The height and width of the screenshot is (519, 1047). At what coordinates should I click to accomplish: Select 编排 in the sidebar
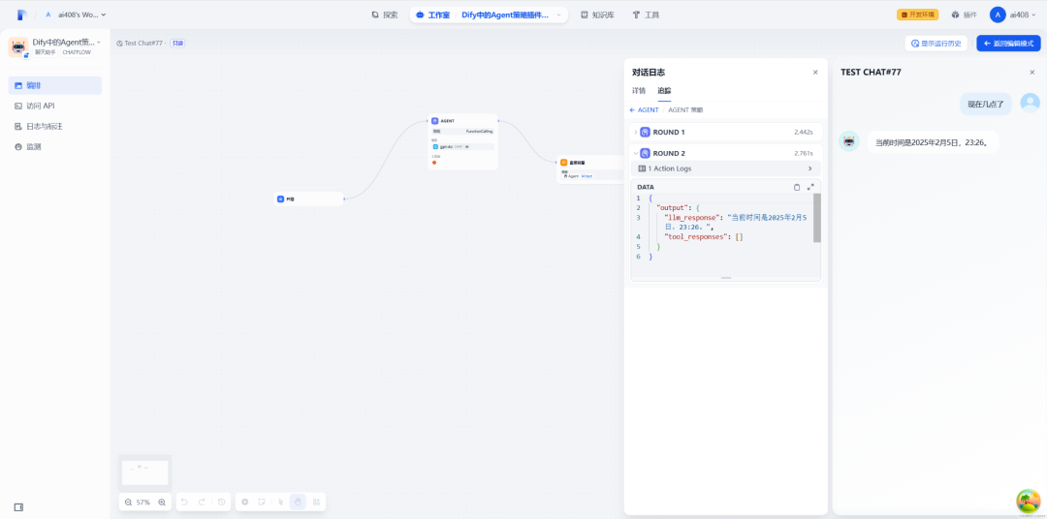point(54,85)
